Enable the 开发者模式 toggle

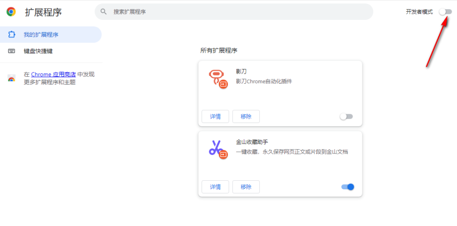(446, 12)
